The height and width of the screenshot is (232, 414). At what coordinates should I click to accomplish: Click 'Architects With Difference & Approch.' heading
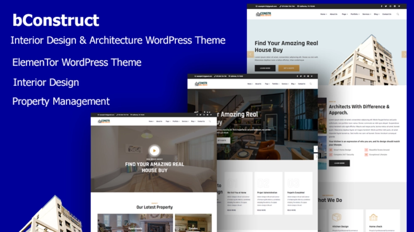click(359, 109)
